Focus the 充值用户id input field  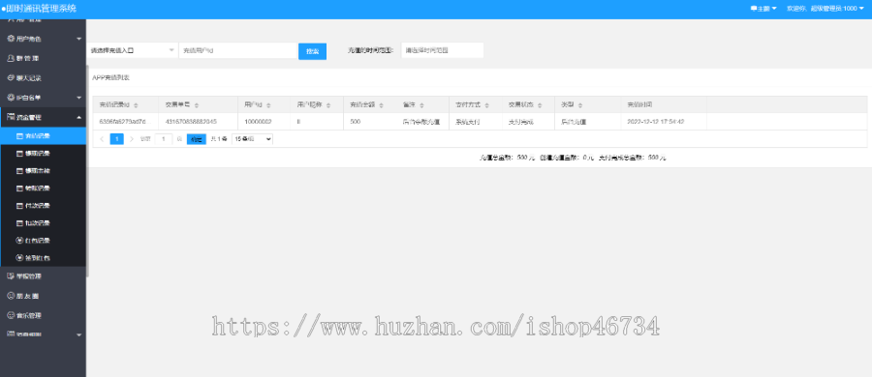click(238, 50)
